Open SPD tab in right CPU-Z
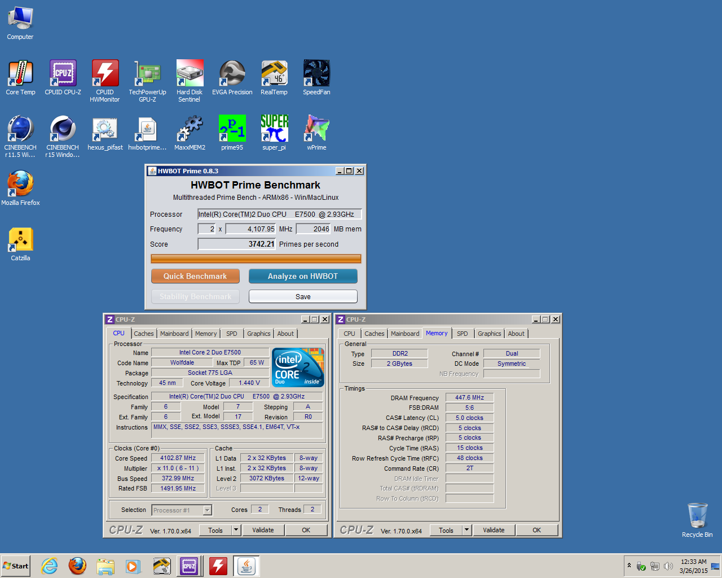Image resolution: width=722 pixels, height=578 pixels. (x=463, y=334)
